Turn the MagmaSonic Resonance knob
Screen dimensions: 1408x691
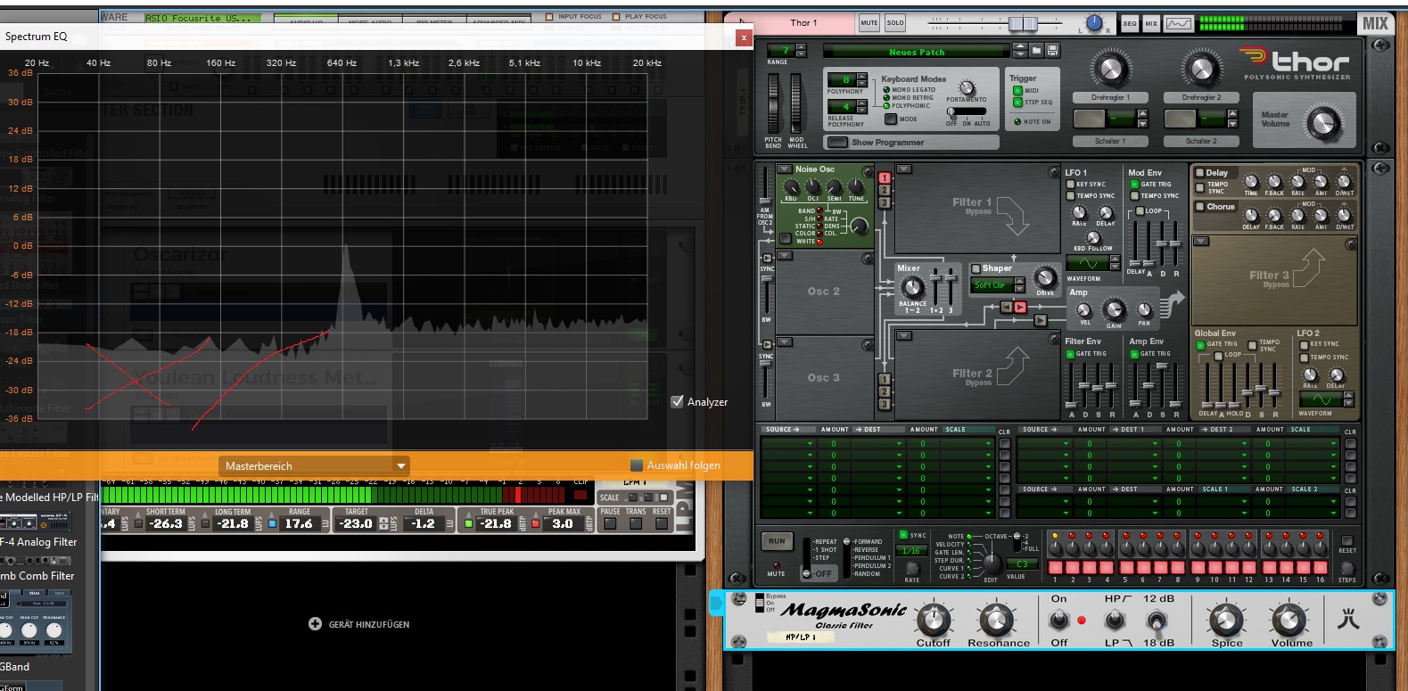pos(997,620)
